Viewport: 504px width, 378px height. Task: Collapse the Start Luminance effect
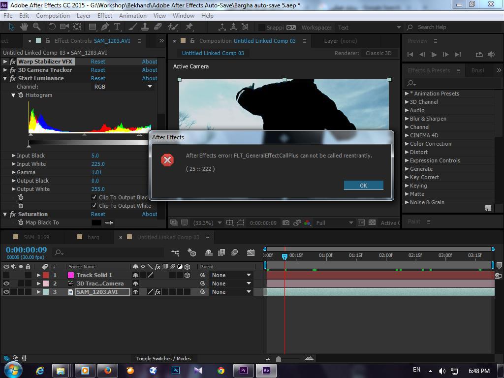[5, 78]
